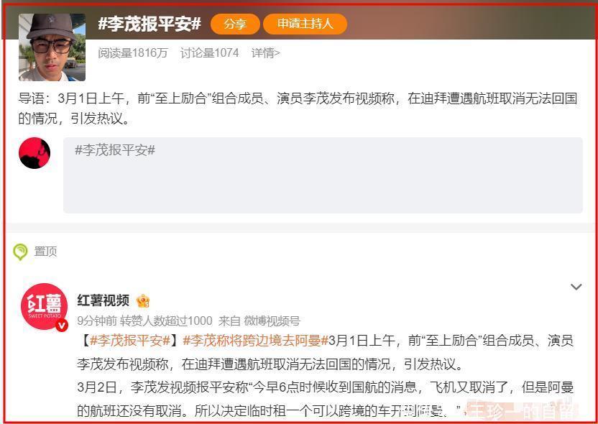Click the 阅读量1816万 read count

tap(133, 53)
